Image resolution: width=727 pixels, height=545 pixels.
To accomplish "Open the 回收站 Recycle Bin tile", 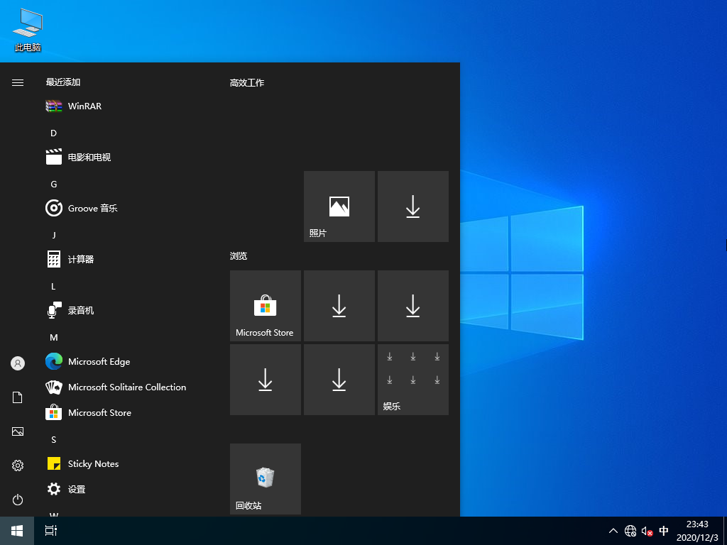I will tap(266, 479).
